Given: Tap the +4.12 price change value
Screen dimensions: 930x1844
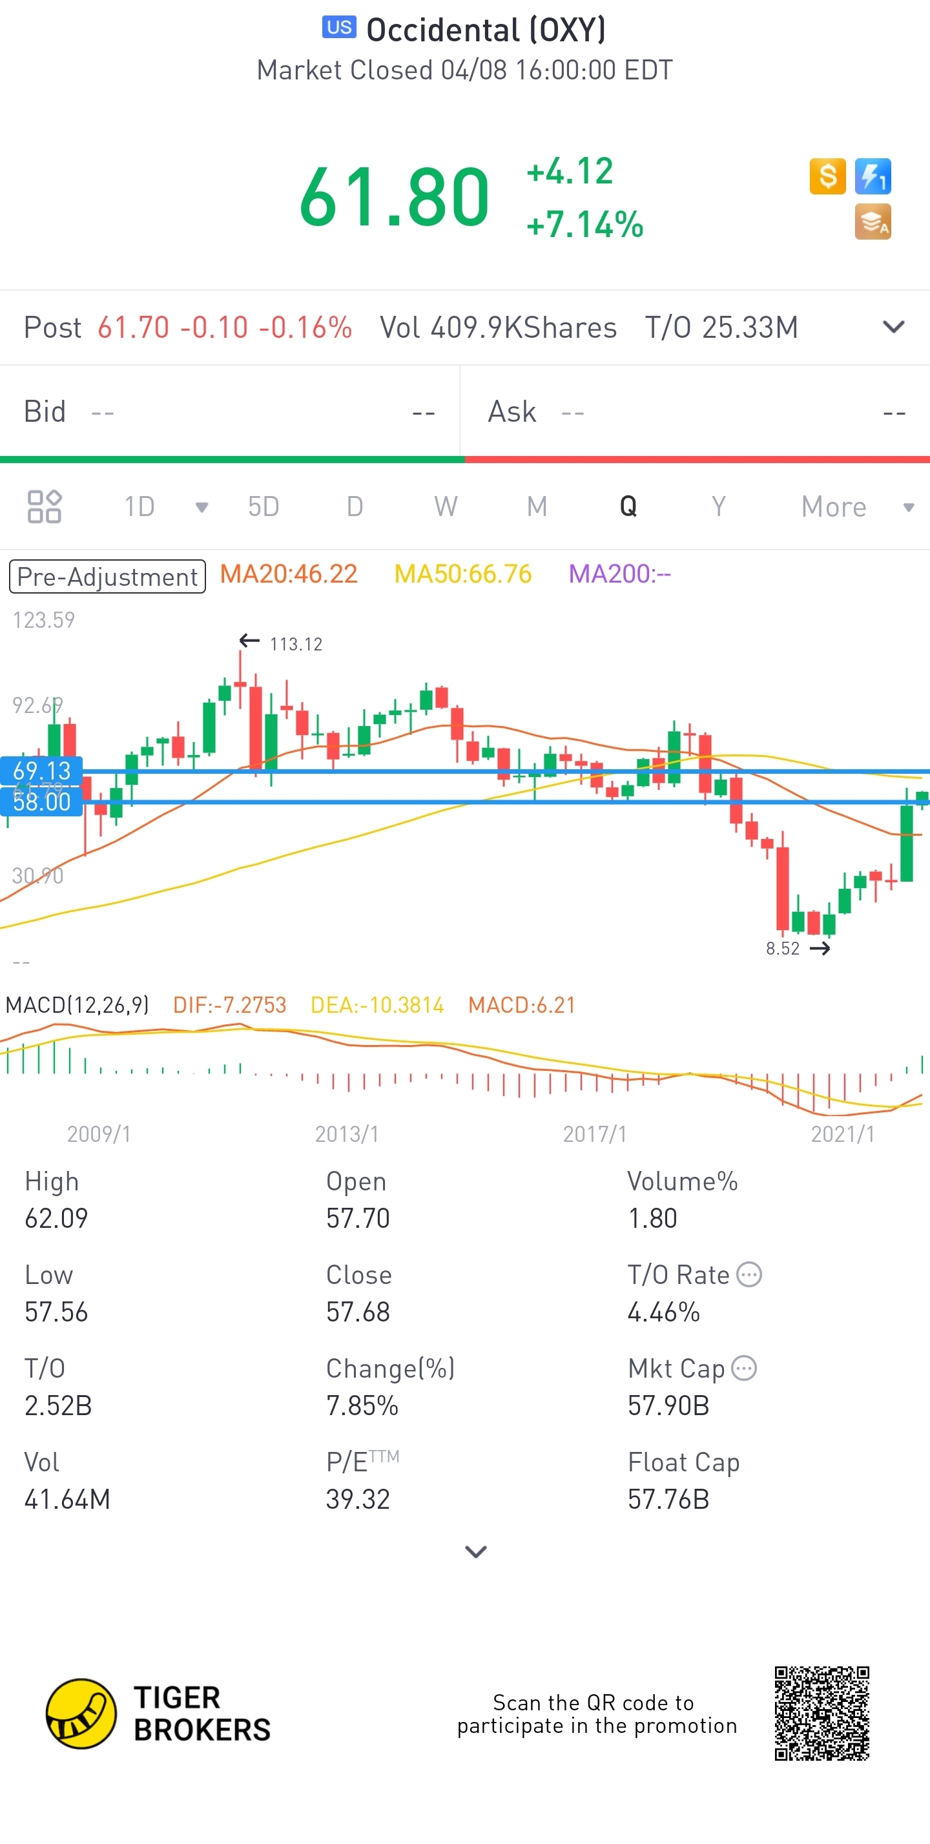Looking at the screenshot, I should tap(570, 171).
